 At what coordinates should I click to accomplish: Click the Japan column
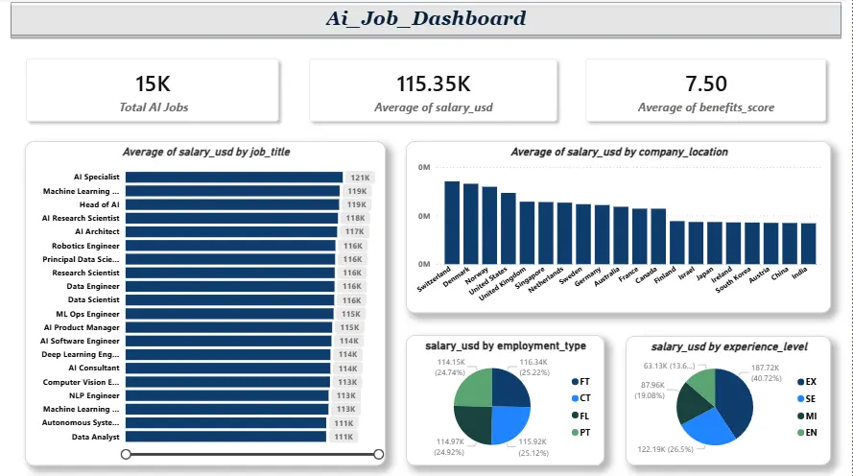(x=714, y=243)
